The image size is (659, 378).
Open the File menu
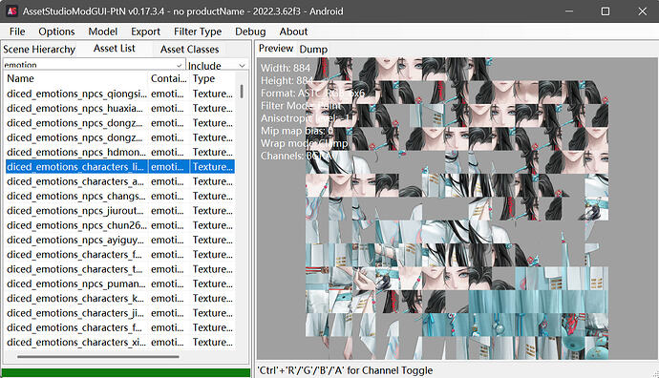pos(17,31)
